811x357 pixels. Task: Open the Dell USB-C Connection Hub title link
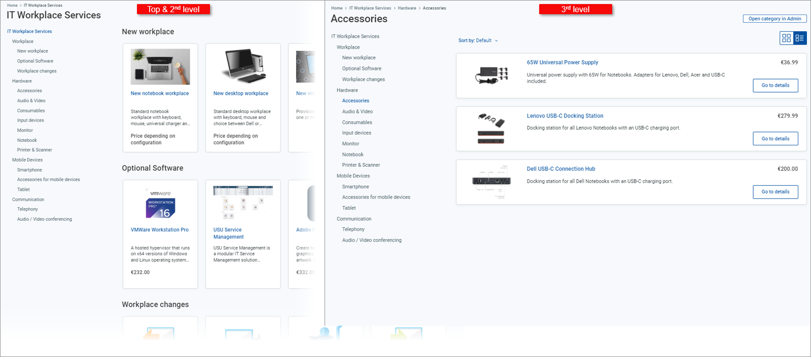560,169
